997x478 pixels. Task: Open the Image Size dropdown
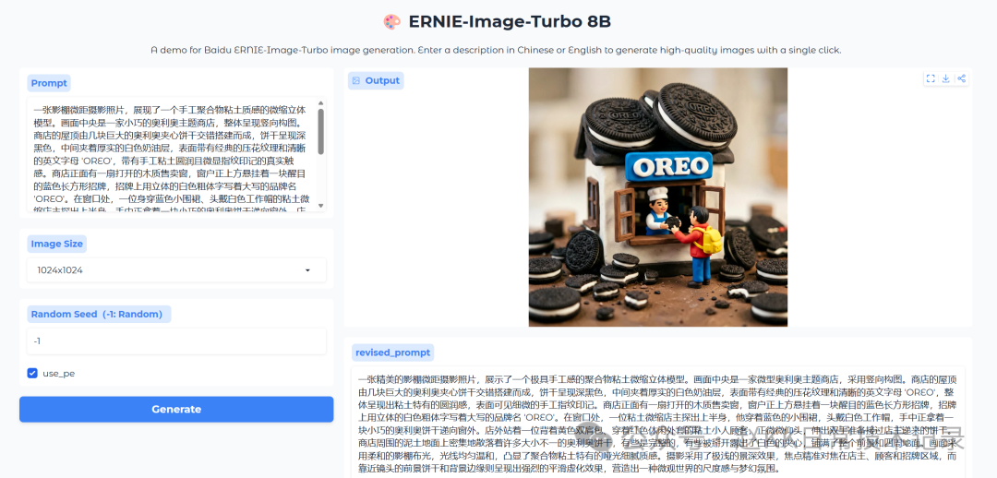[176, 270]
